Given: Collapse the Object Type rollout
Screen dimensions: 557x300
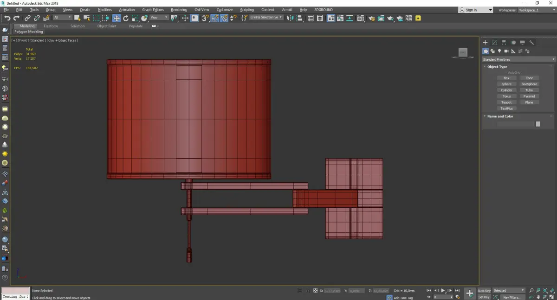Looking at the screenshot, I should 497,67.
